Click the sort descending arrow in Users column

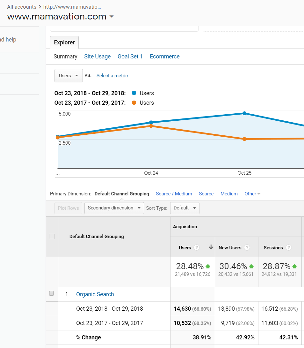pyautogui.click(x=211, y=247)
